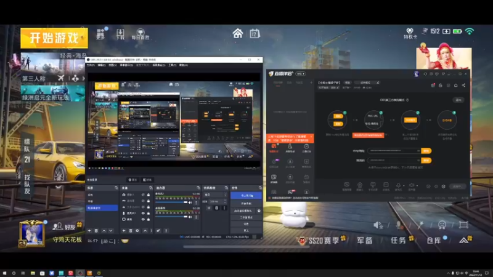Screen dimensions: 493x277
Task: Adjust the 麦克风1 volume slider
Action: pos(171,203)
